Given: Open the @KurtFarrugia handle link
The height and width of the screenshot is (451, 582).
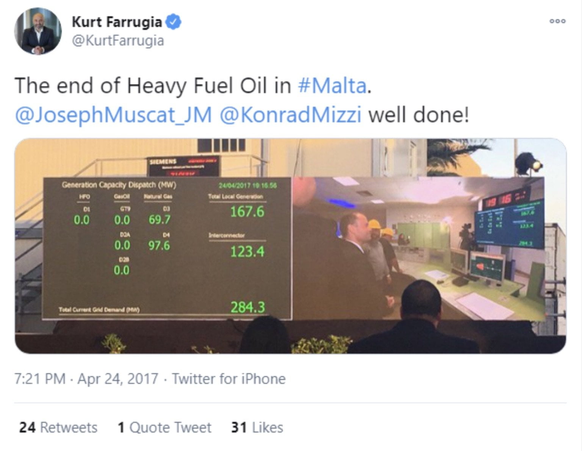Looking at the screenshot, I should (x=118, y=41).
